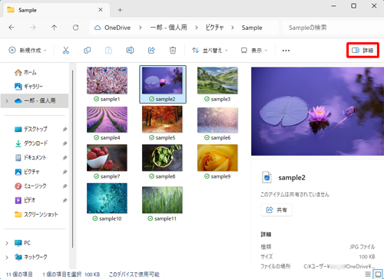Screen dimensions: 384x279
Task: Click the Share icon in toolbar
Action: [151, 51]
